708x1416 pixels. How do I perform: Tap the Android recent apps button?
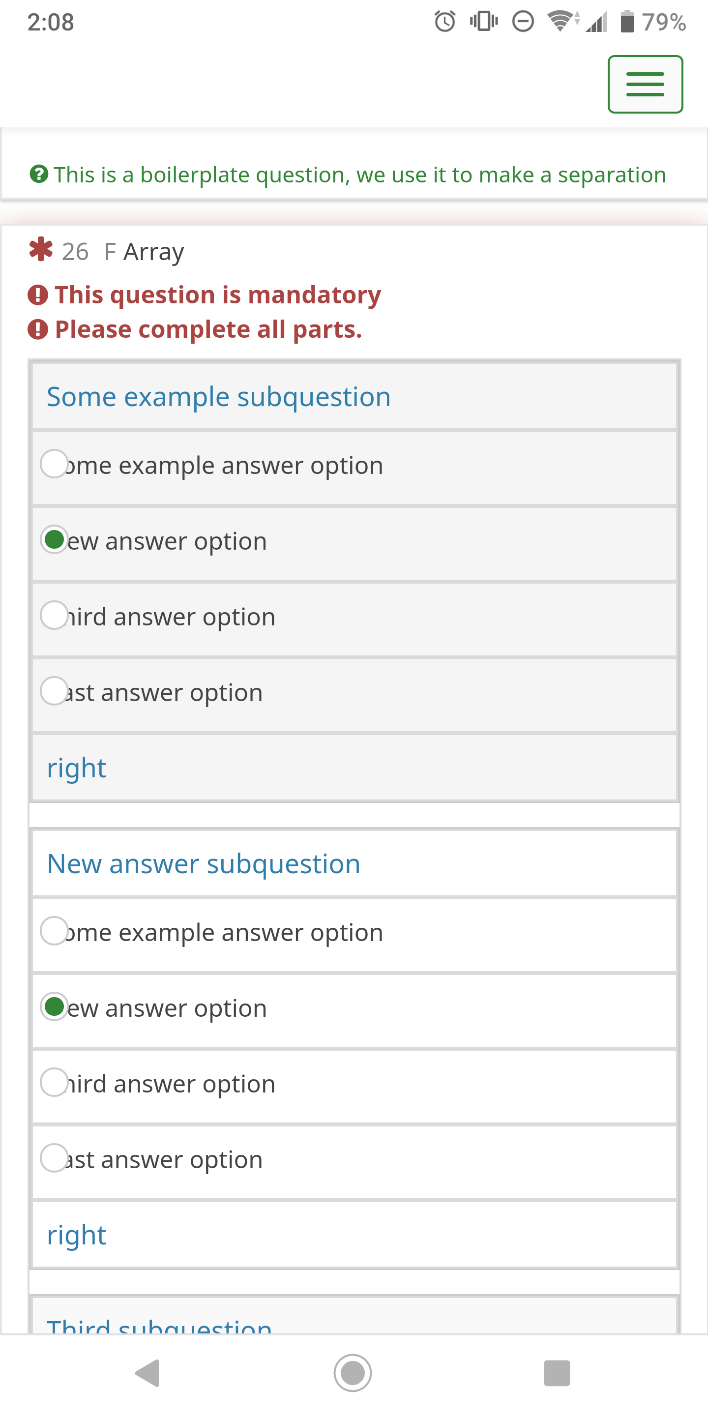tap(556, 1373)
